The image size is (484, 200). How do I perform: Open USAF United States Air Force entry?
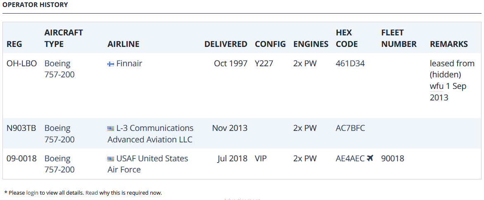148,164
